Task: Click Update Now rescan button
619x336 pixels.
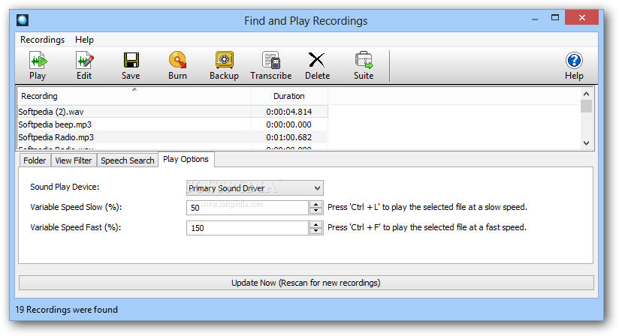Action: click(306, 283)
